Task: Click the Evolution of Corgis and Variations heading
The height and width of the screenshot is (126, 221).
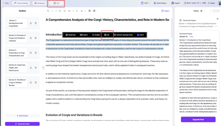Action: [x=74, y=115]
